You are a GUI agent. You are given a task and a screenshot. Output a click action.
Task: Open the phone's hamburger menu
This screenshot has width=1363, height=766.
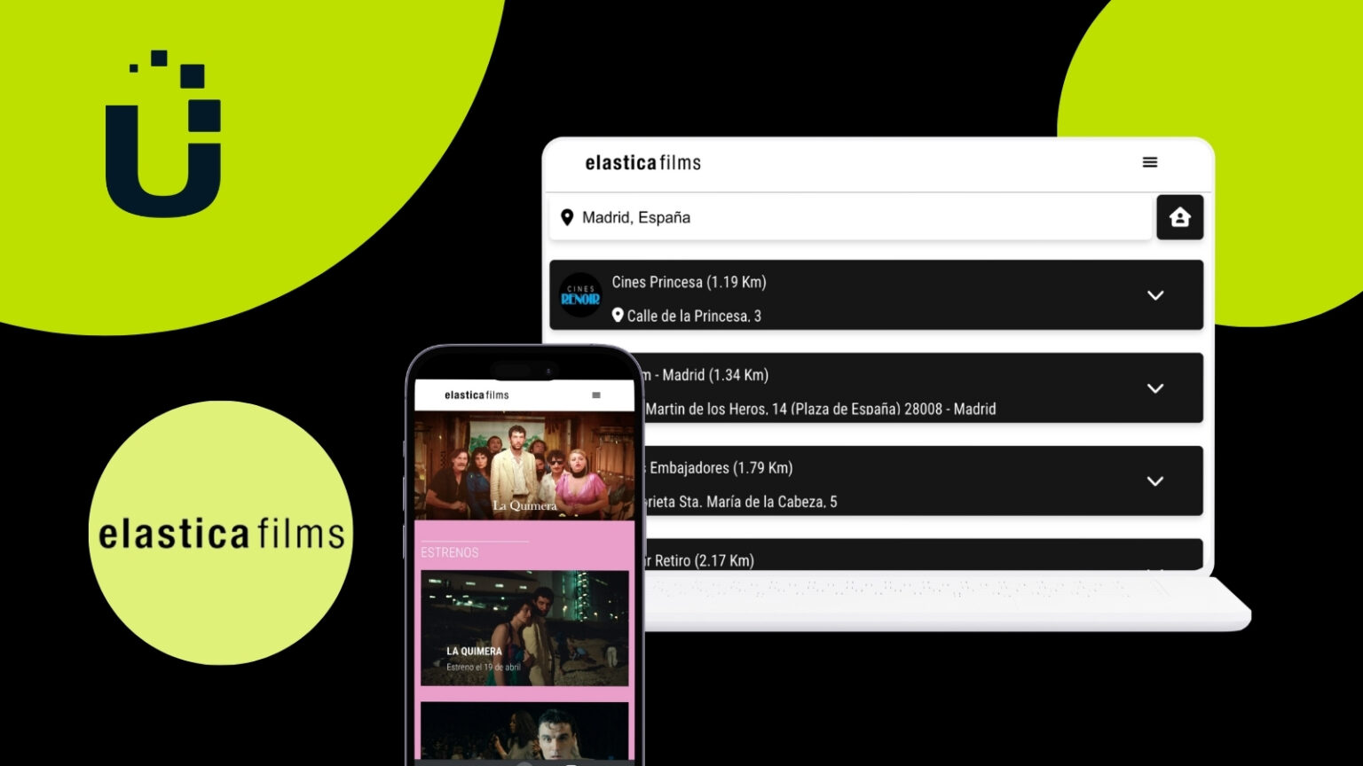(598, 395)
